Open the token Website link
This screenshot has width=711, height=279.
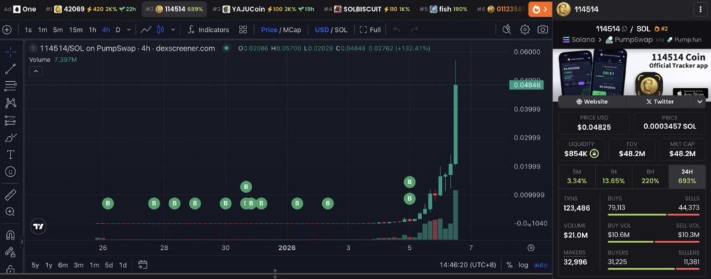[592, 101]
